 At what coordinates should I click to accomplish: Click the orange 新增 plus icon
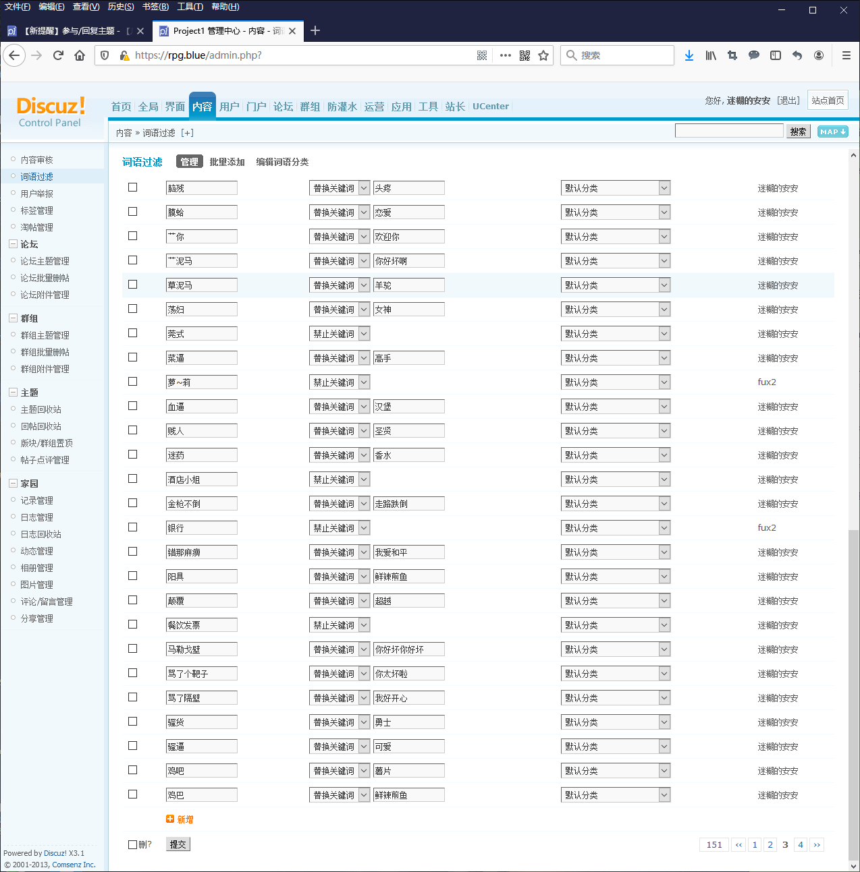170,819
